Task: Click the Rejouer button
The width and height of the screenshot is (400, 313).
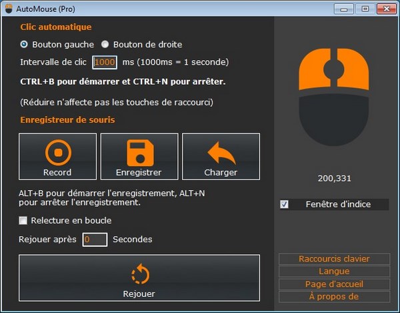Action: (x=139, y=278)
